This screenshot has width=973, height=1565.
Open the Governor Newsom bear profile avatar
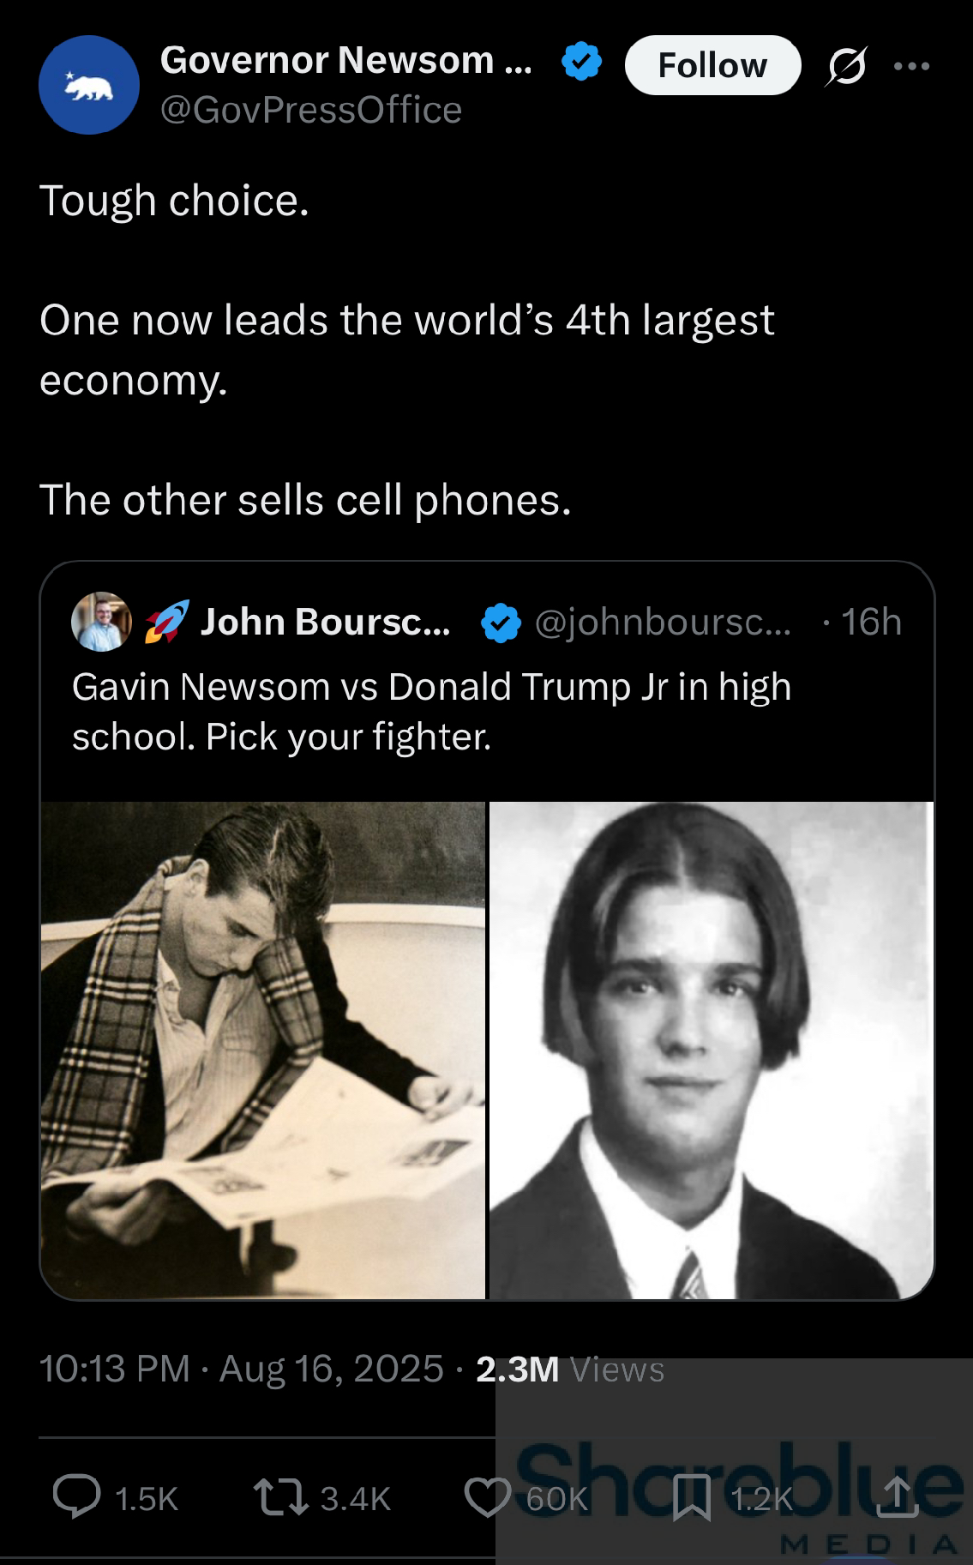click(x=89, y=85)
